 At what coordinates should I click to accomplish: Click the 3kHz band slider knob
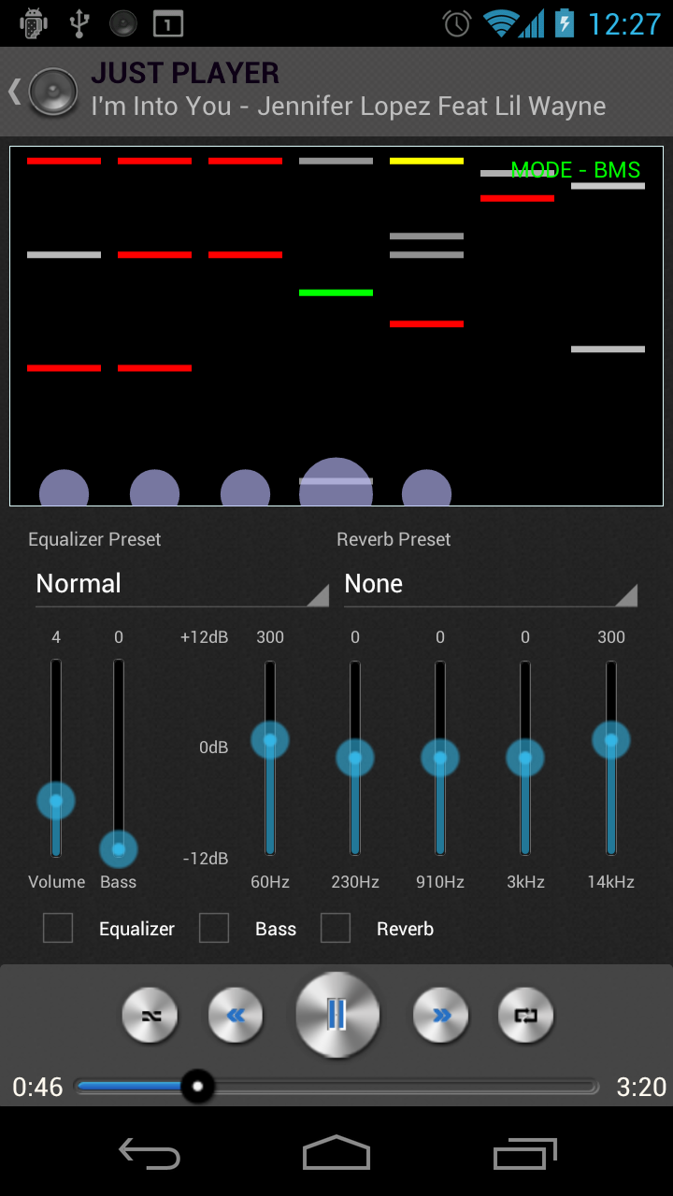[525, 758]
